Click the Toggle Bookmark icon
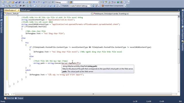The width and height of the screenshot is (184, 103). [35, 6]
